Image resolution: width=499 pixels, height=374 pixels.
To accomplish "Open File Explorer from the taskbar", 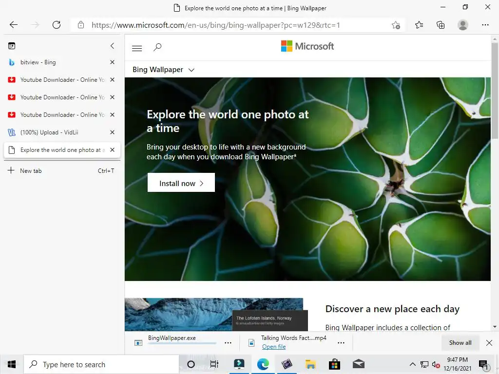I will point(310,364).
